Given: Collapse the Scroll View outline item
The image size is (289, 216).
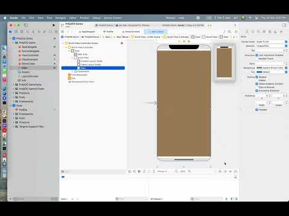Looking at the screenshot, I should [x=72, y=58].
